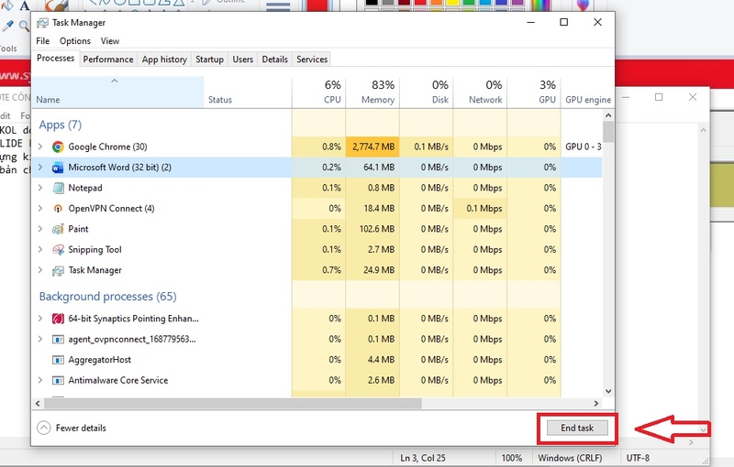The image size is (734, 467).
Task: Click 'UTF-8' in Notepad status bar
Action: (x=638, y=458)
